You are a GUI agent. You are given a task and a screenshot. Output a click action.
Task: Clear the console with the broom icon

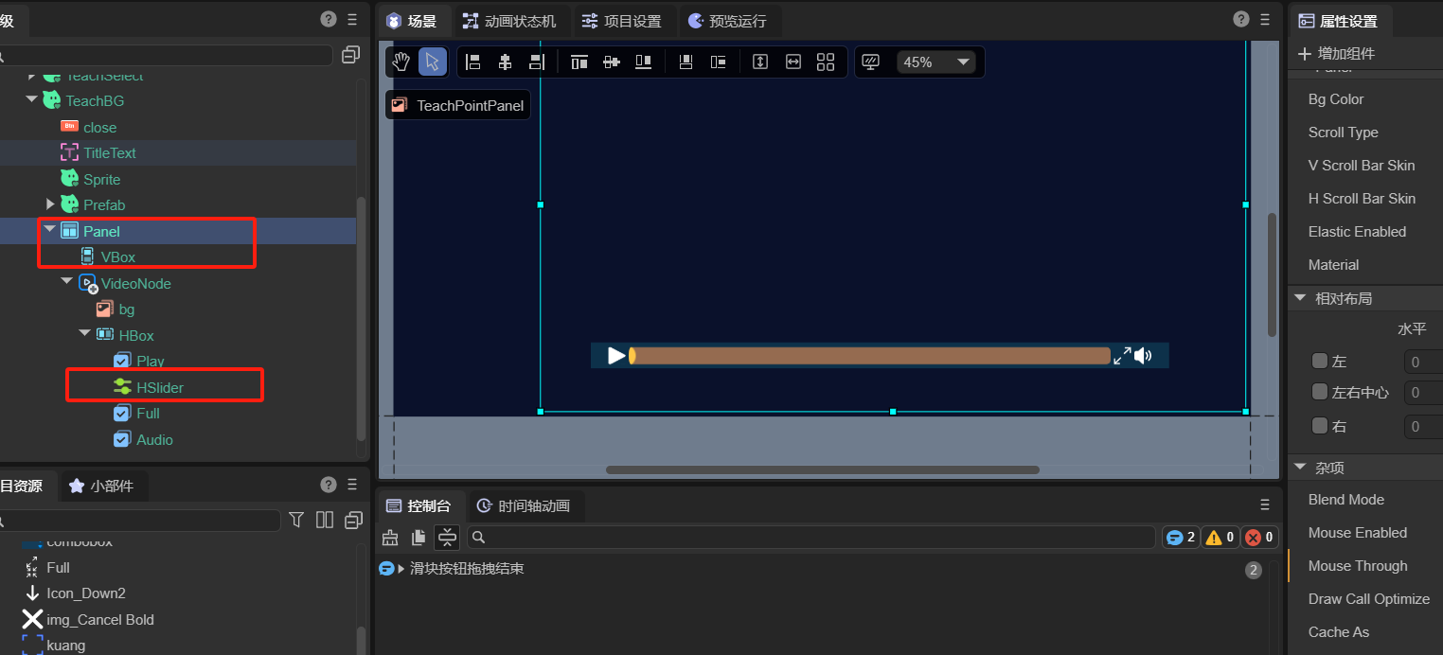(x=390, y=538)
